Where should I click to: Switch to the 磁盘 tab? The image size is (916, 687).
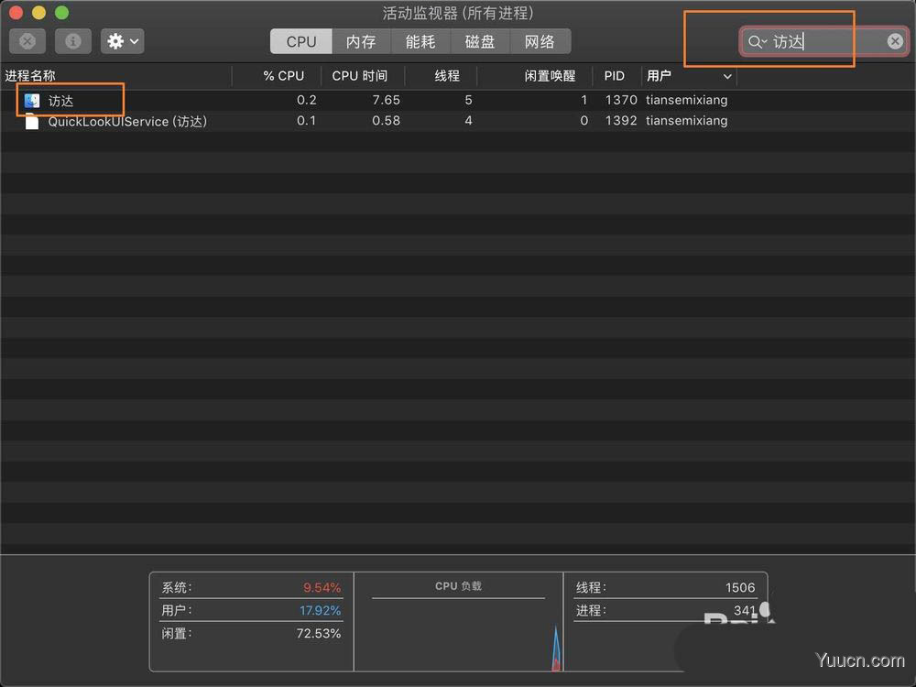[480, 41]
